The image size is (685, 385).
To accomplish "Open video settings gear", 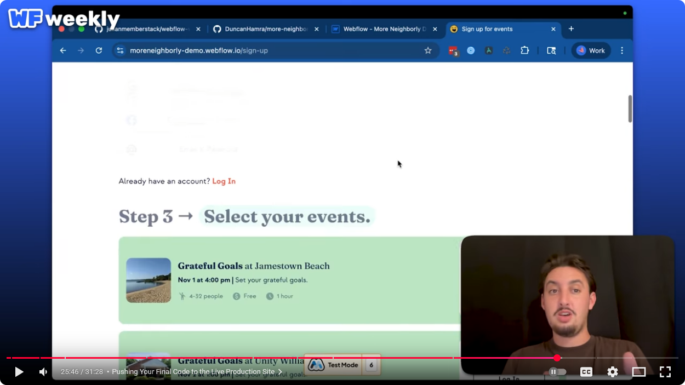I will 613,372.
